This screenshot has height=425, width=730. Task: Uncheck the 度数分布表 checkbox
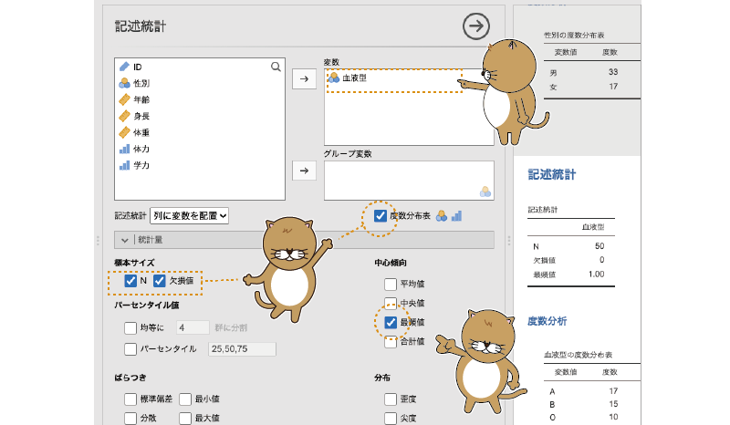click(381, 216)
